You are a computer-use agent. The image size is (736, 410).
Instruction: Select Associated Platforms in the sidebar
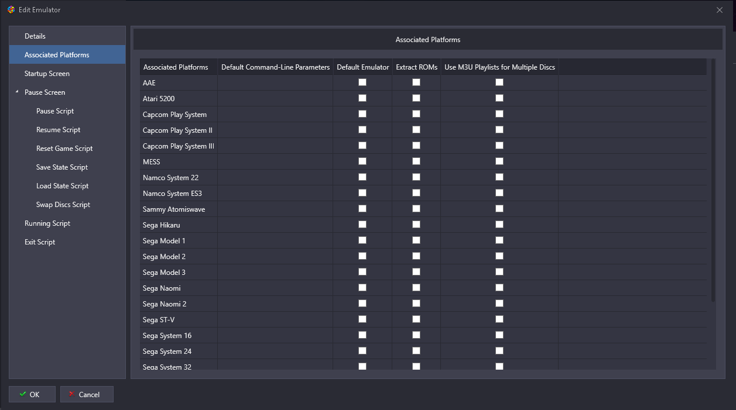click(67, 54)
